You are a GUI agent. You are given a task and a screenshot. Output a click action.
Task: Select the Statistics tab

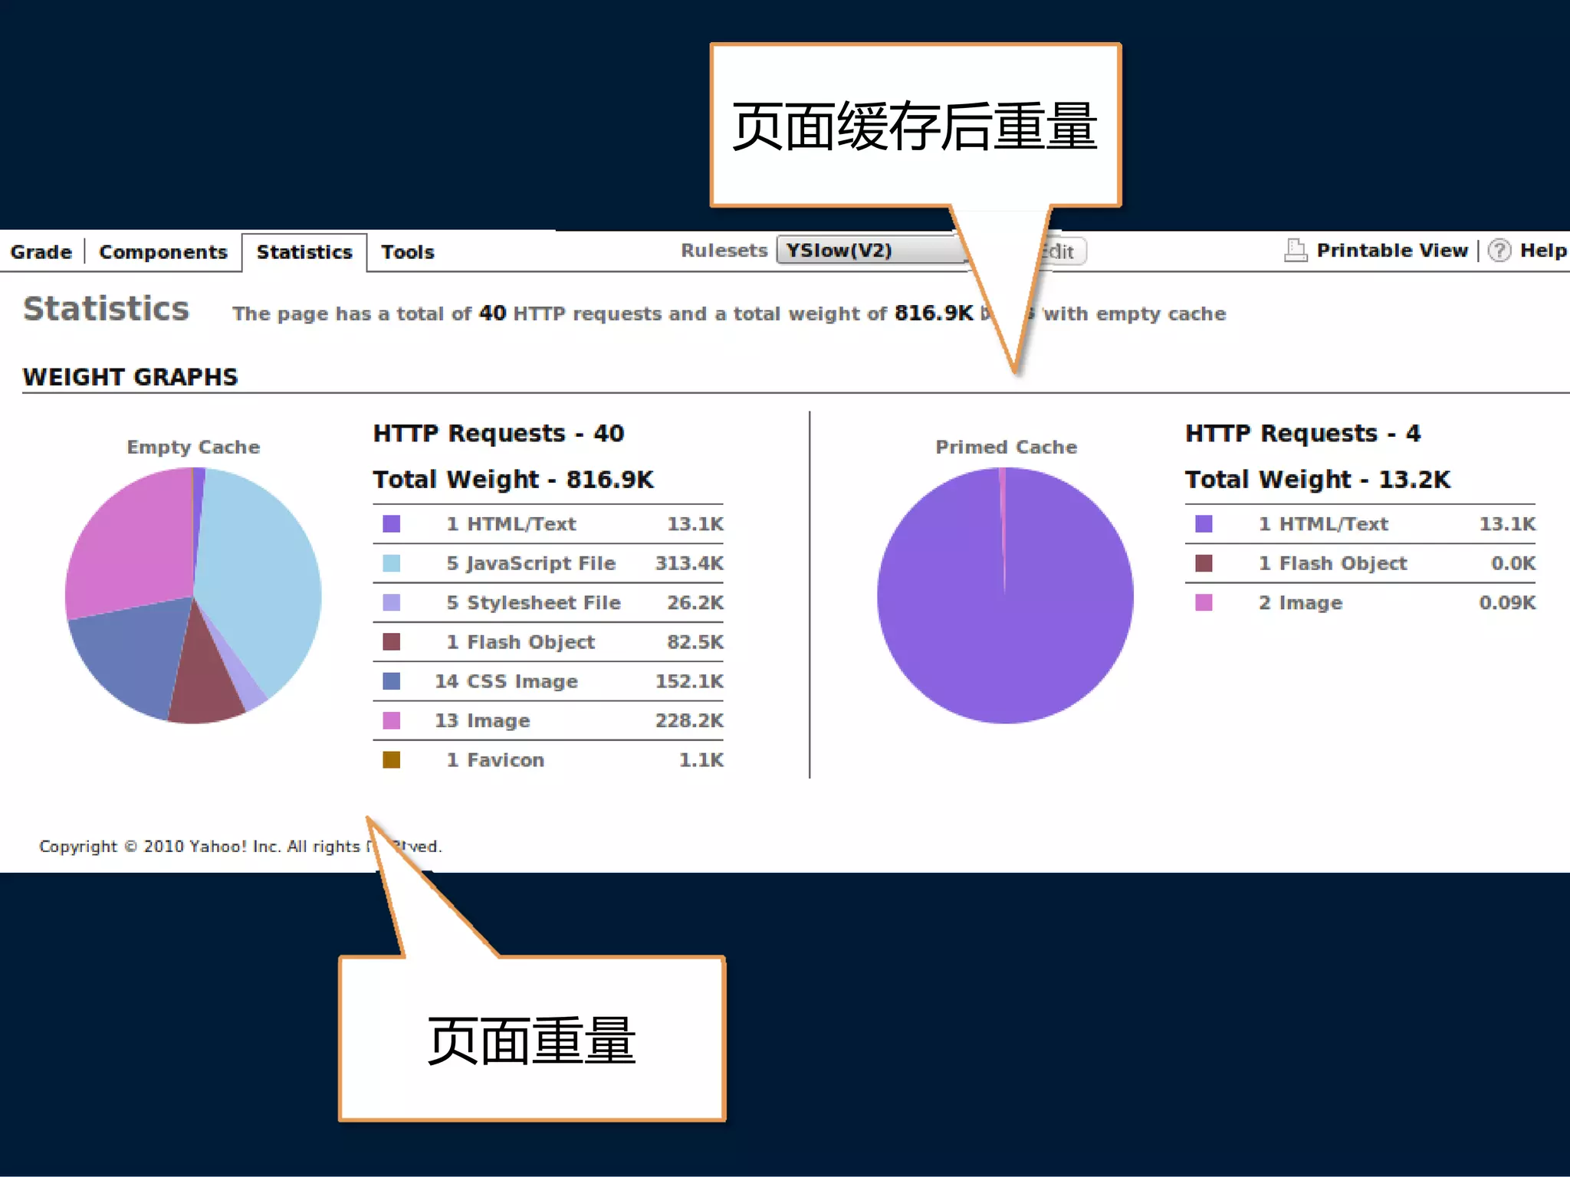(304, 252)
